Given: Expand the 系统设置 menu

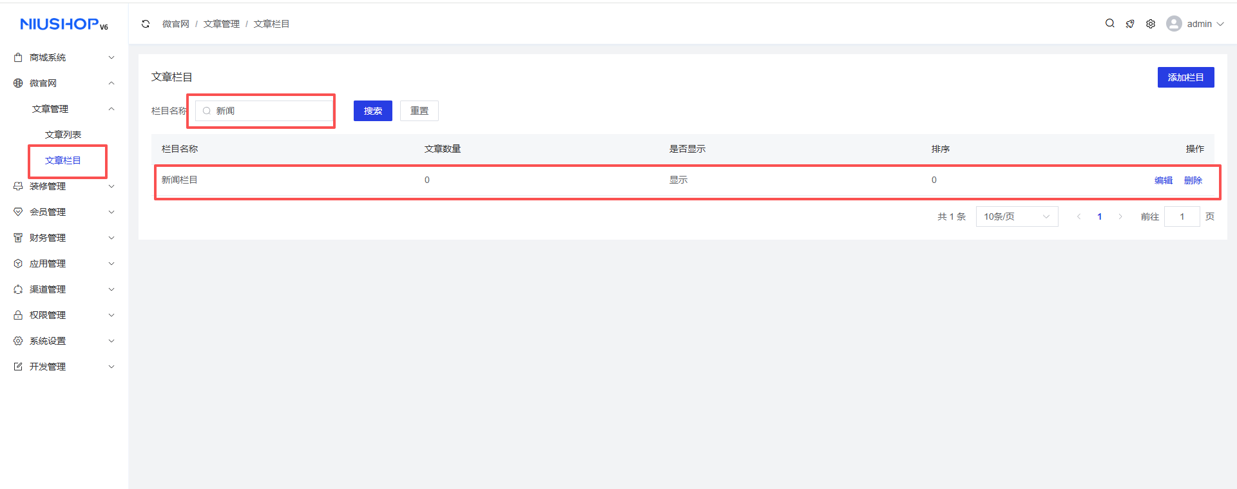Looking at the screenshot, I should (x=64, y=341).
